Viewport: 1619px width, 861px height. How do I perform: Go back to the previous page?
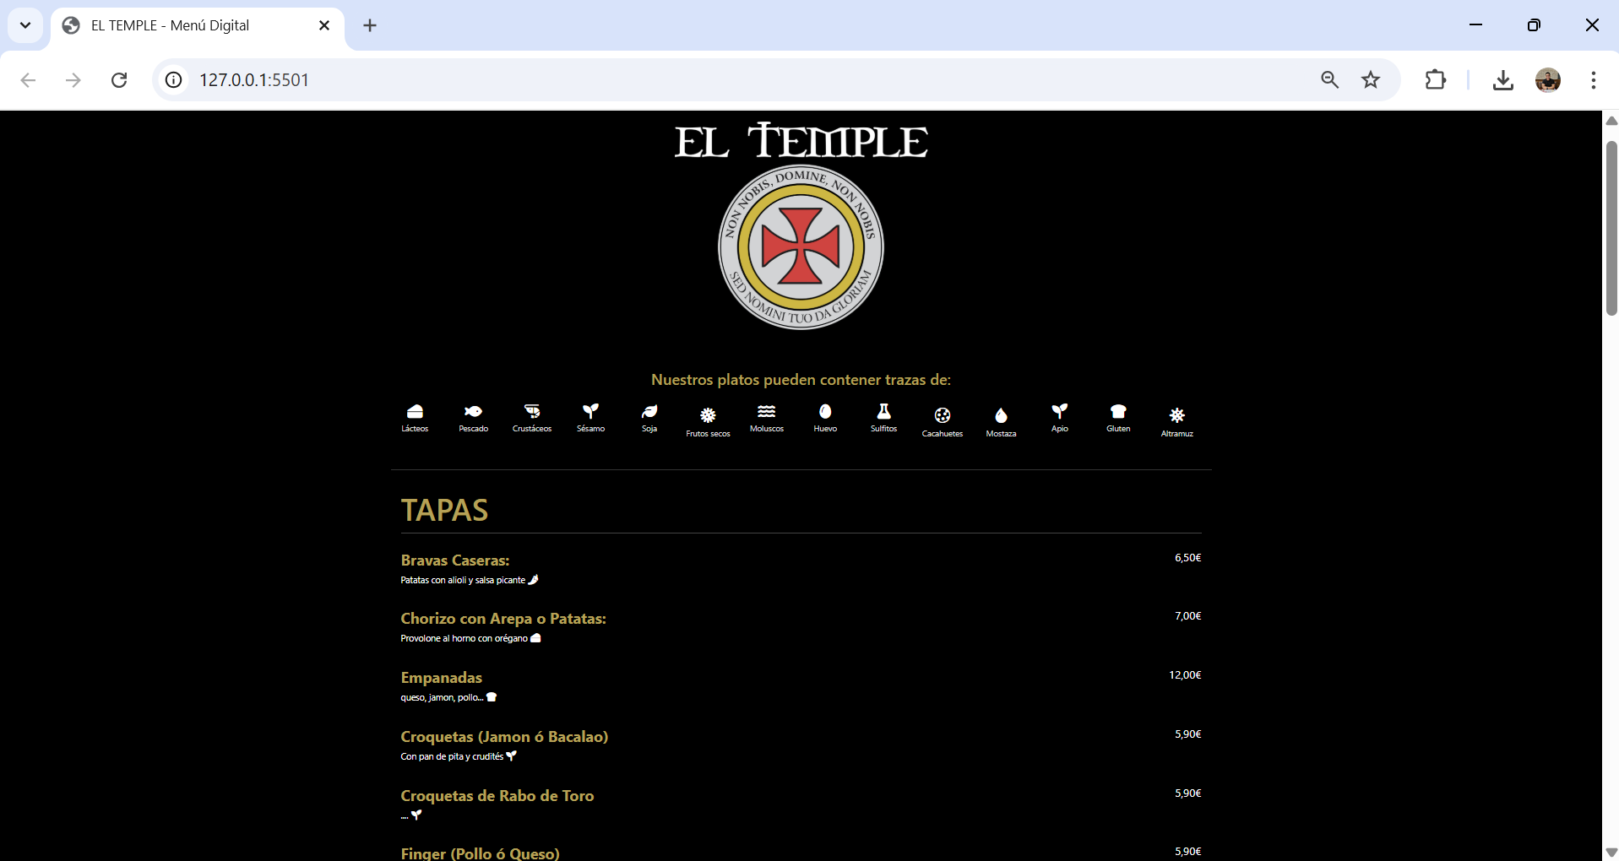coord(28,80)
